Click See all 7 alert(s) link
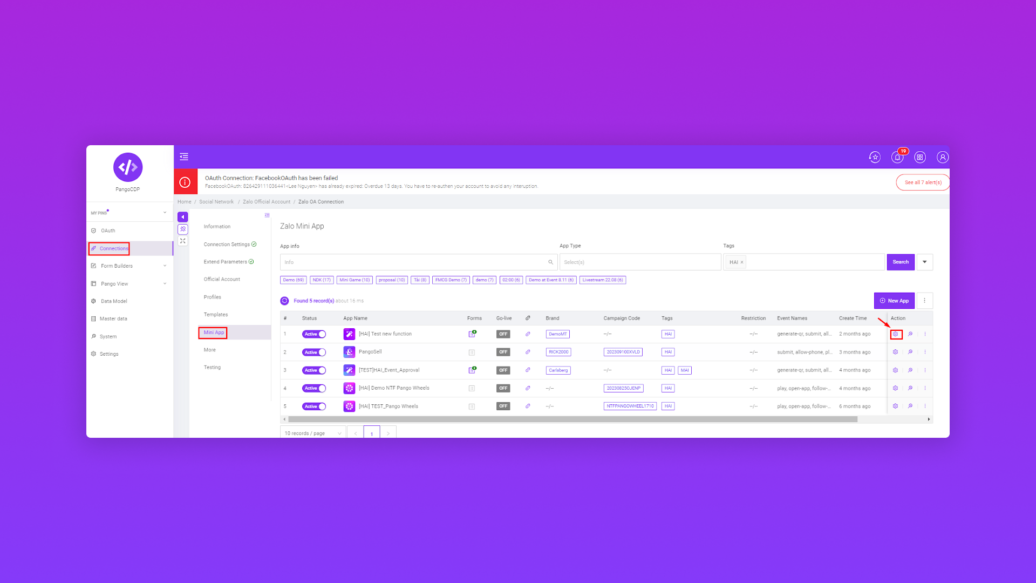 point(923,182)
